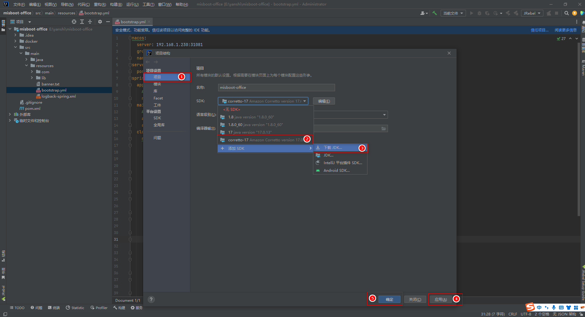Jump to previous highlighted problem arrow
The height and width of the screenshot is (317, 585).
click(x=570, y=39)
